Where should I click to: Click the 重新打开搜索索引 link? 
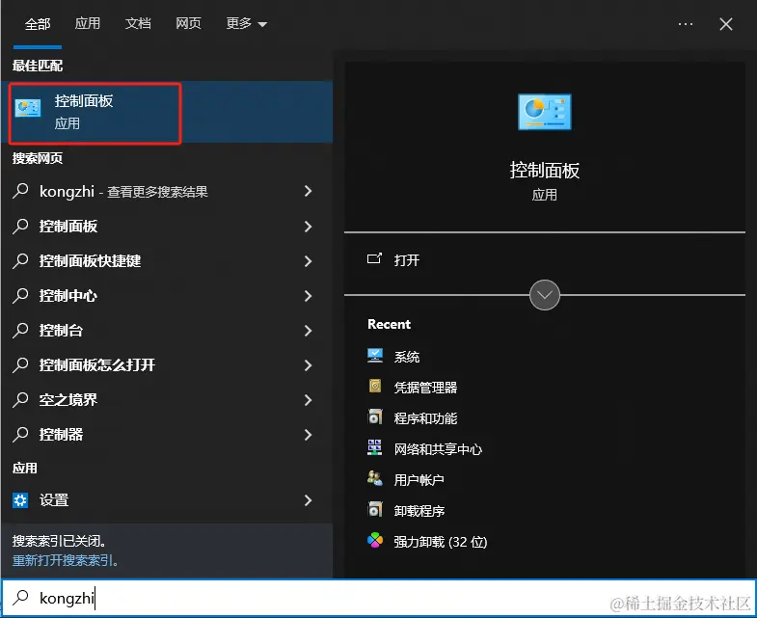66,560
